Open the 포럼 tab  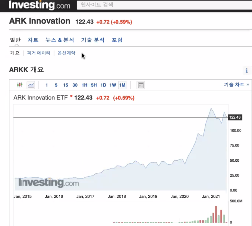point(117,40)
